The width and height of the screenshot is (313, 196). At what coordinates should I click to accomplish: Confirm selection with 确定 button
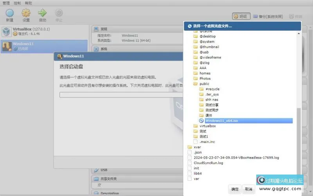(235, 189)
